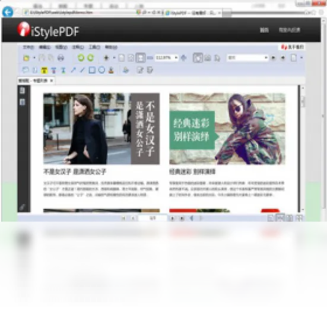Select the ellipse drawing tool
327x315 pixels.
[101, 70]
